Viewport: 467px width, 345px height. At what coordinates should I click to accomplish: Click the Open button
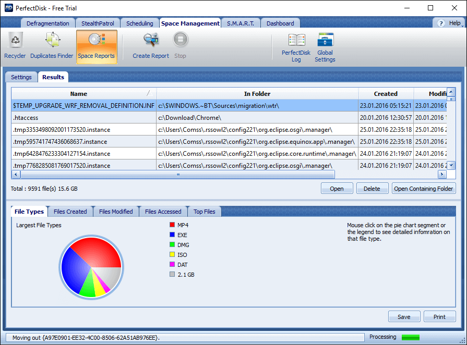(337, 189)
